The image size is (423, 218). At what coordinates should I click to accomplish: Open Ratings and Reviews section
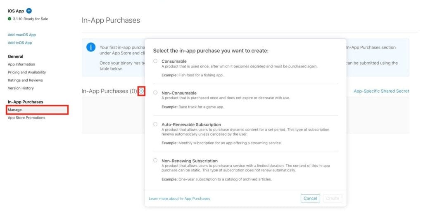[25, 80]
